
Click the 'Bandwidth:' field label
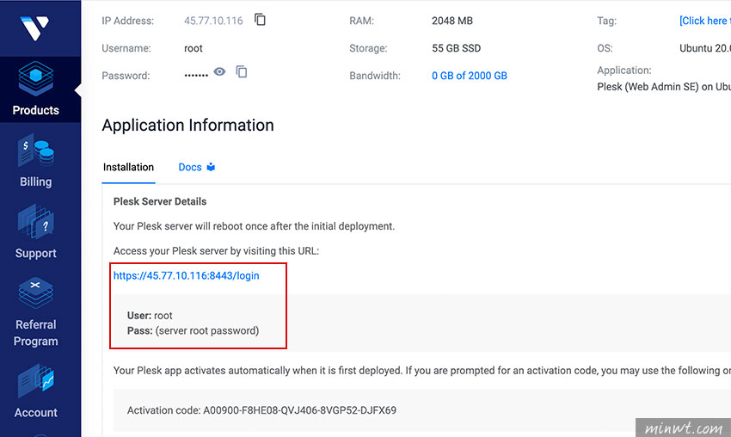coord(375,76)
